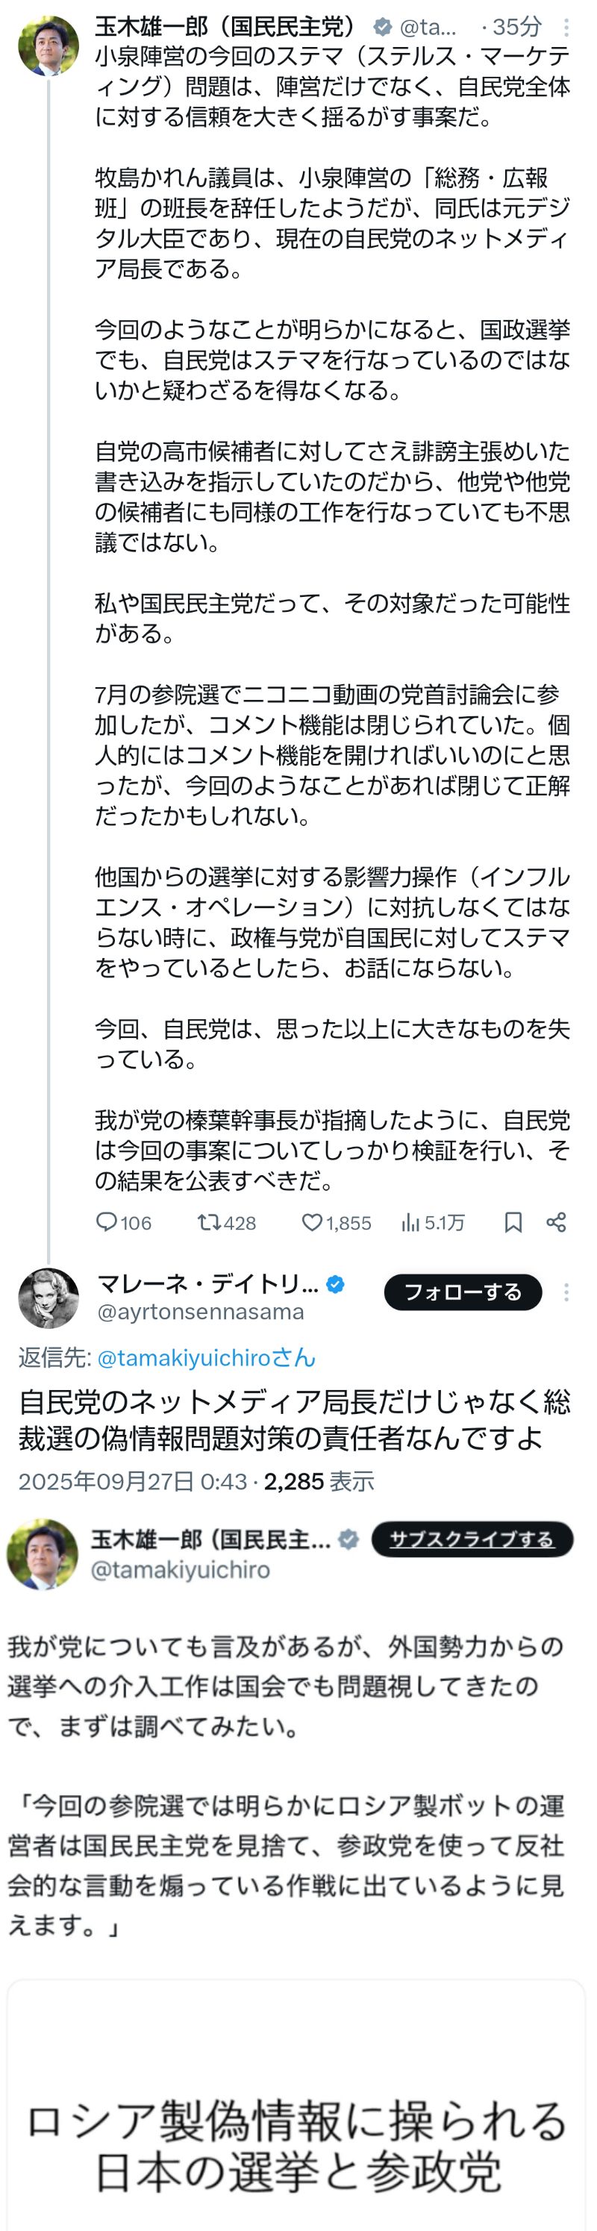Click the blue verified badge beside マレーネ・デイトリ

tap(335, 1284)
